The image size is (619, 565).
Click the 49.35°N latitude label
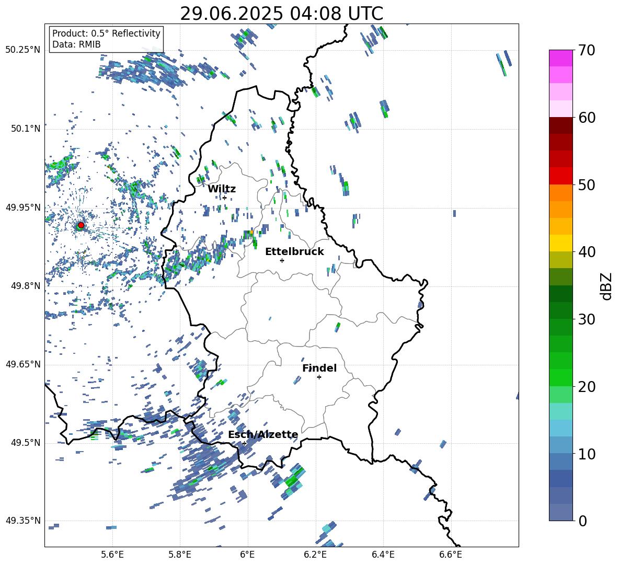[x=23, y=521]
